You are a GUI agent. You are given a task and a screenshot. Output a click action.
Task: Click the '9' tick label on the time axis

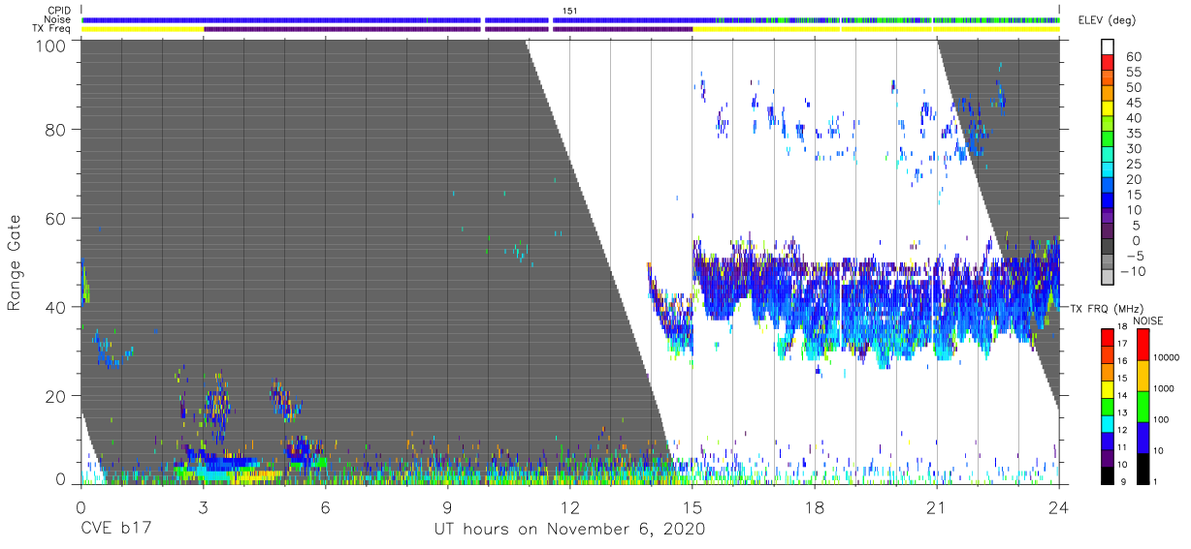point(447,506)
